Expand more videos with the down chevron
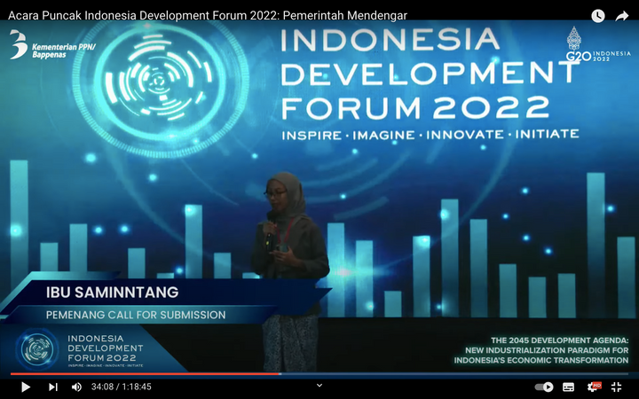The image size is (639, 399). (x=319, y=385)
